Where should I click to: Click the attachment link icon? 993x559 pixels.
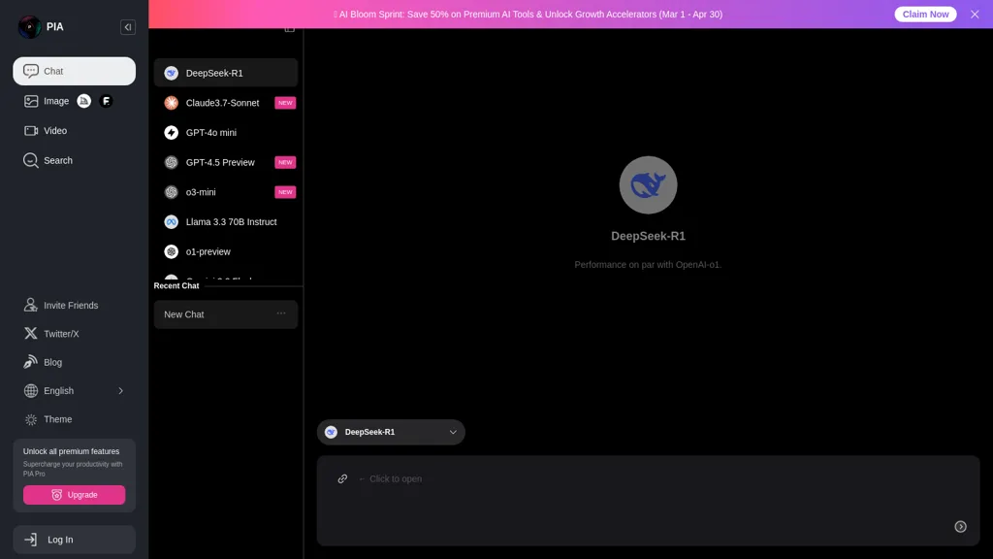click(342, 478)
